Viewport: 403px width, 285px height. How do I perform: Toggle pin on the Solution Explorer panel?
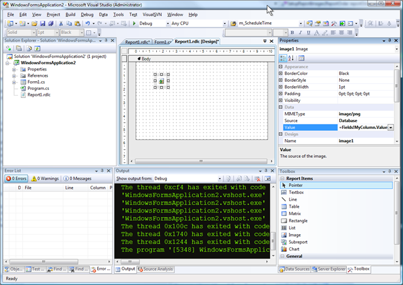(106, 40)
